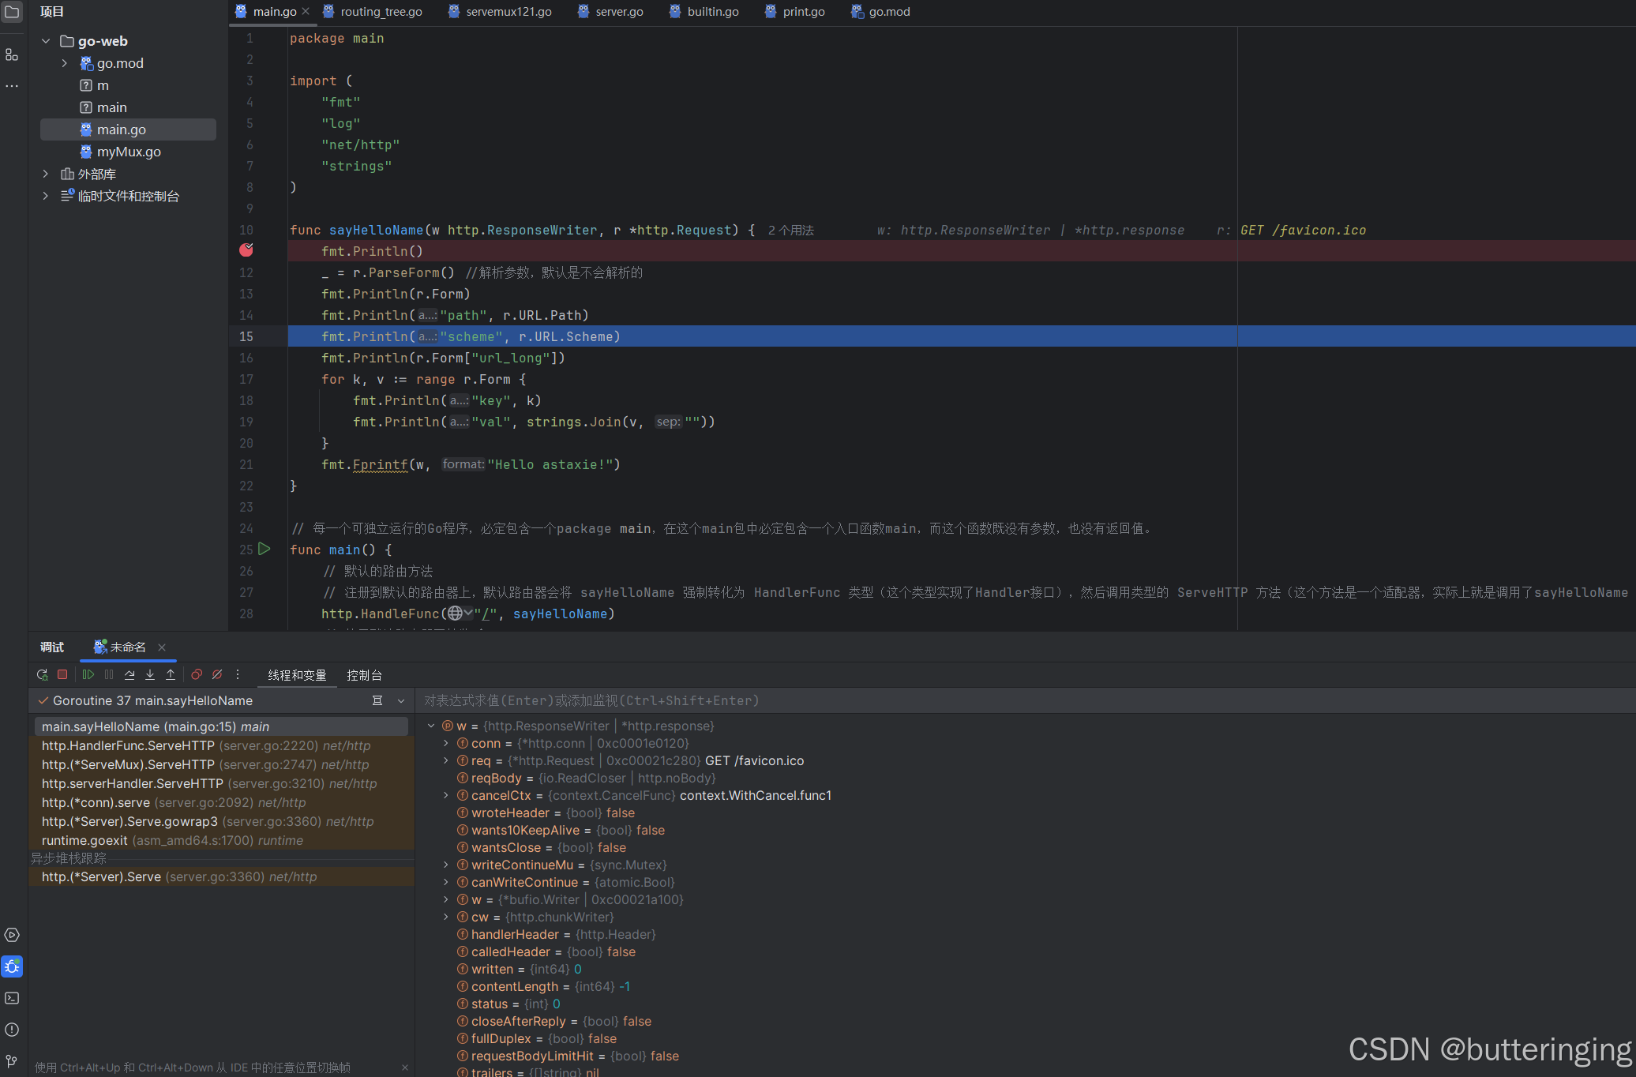Select http.HandlerFunc.ServeHTTP stack frame

222,745
